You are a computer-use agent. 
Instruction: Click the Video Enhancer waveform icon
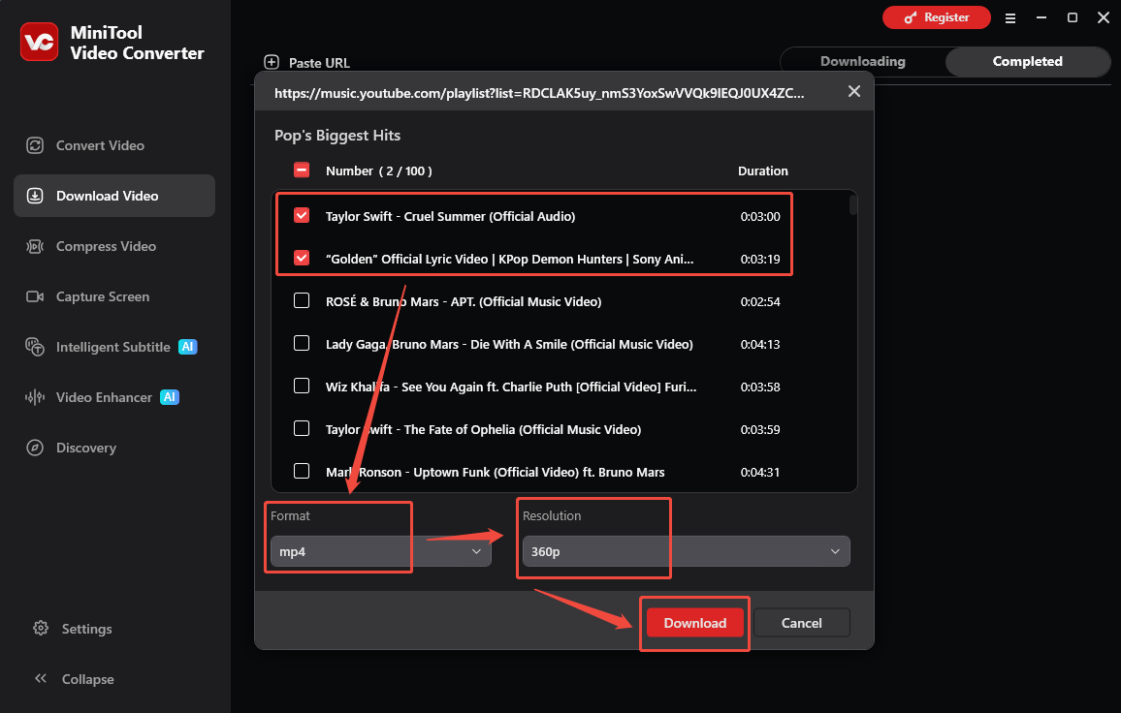(x=35, y=397)
